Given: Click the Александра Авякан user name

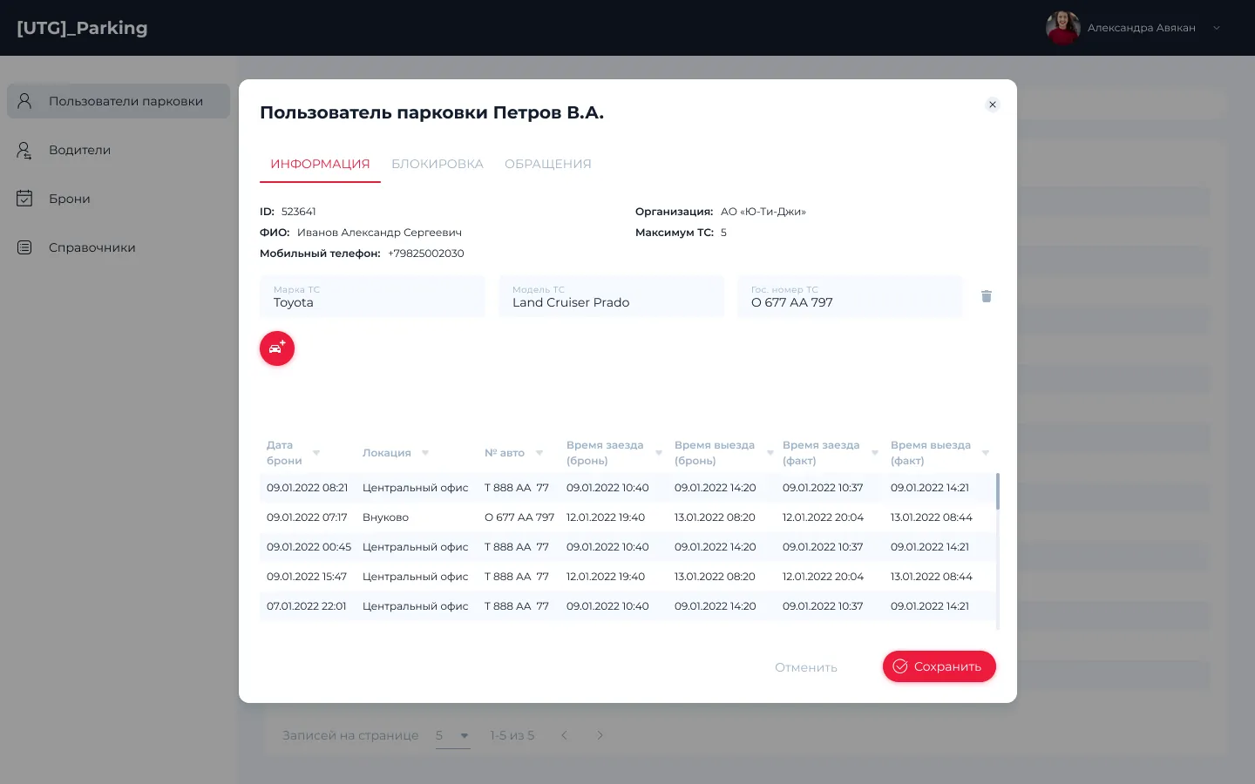Looking at the screenshot, I should 1141,28.
